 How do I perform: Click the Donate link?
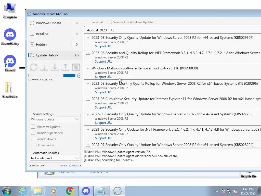point(63,165)
